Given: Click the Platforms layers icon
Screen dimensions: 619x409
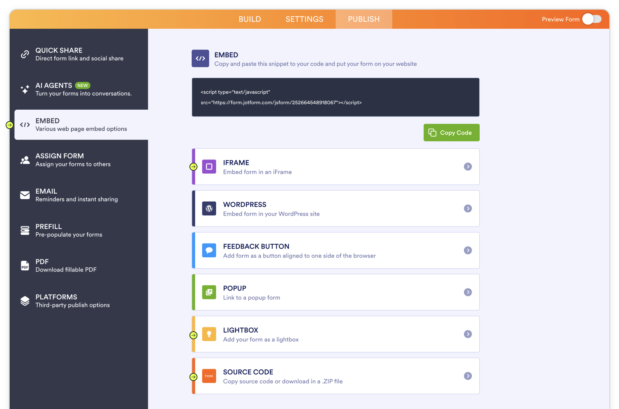Looking at the screenshot, I should tap(25, 301).
